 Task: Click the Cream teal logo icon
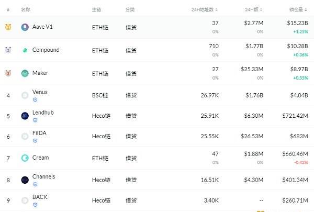[x=25, y=158]
